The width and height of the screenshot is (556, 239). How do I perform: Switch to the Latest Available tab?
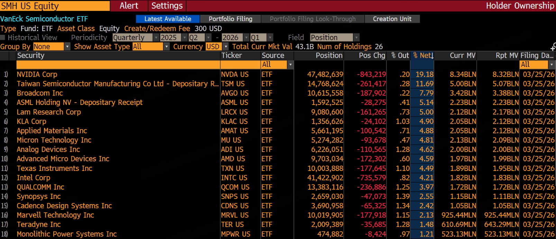point(168,19)
